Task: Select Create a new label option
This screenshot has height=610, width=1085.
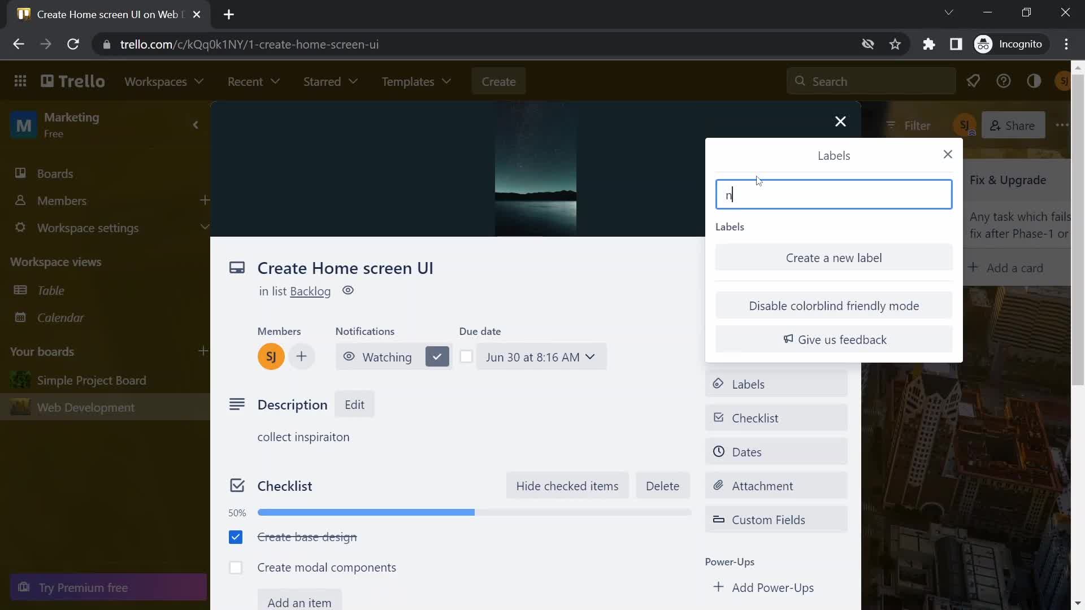Action: point(833,258)
